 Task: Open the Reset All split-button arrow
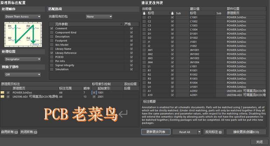pos(199,132)
